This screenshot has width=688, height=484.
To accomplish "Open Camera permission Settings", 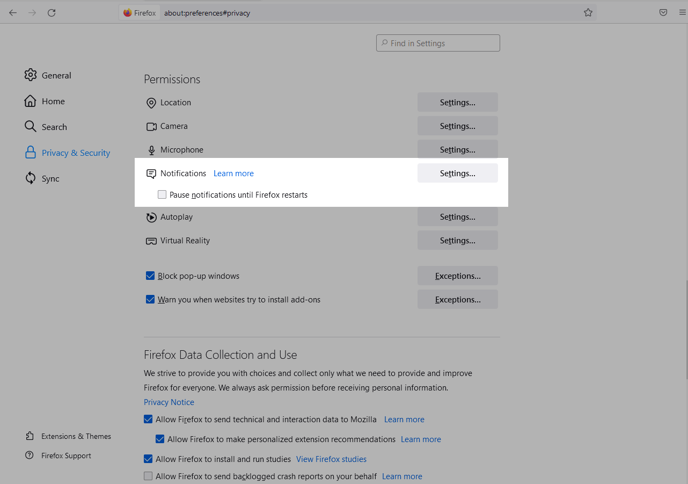I will pyautogui.click(x=457, y=126).
